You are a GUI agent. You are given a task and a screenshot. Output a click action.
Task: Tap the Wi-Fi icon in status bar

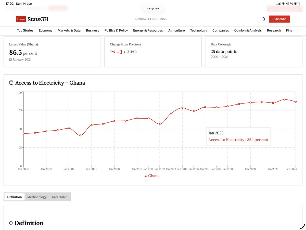coord(283,4)
